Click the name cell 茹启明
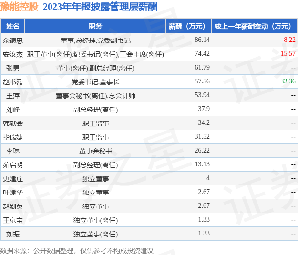298x255 pixels. click(x=13, y=165)
